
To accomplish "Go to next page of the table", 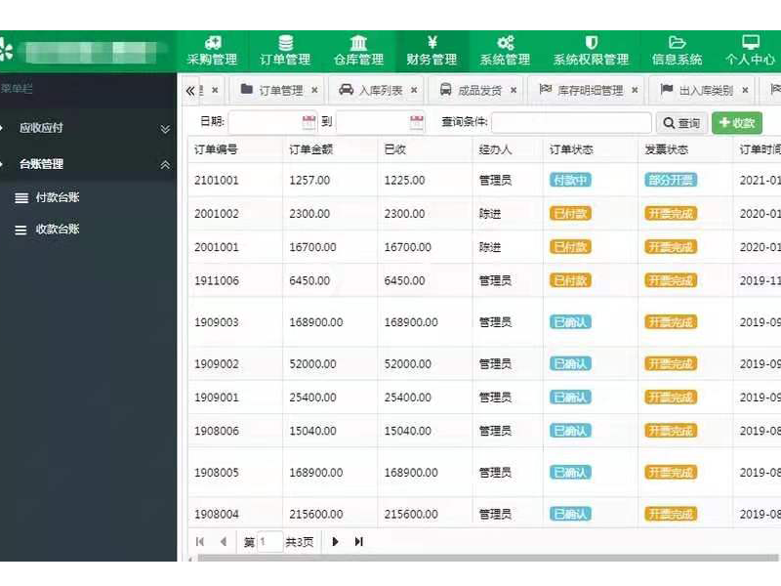I will tap(335, 542).
